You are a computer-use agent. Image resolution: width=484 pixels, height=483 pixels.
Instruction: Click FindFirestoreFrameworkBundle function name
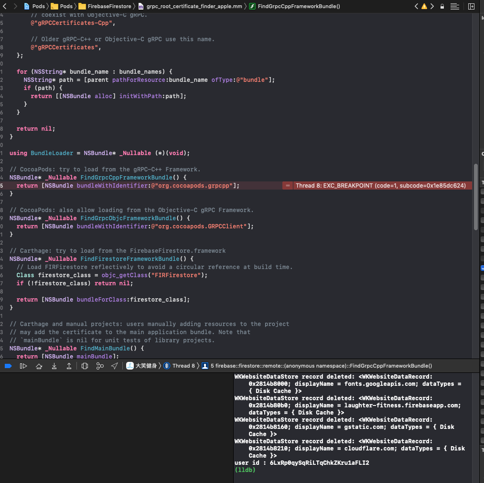(130, 259)
